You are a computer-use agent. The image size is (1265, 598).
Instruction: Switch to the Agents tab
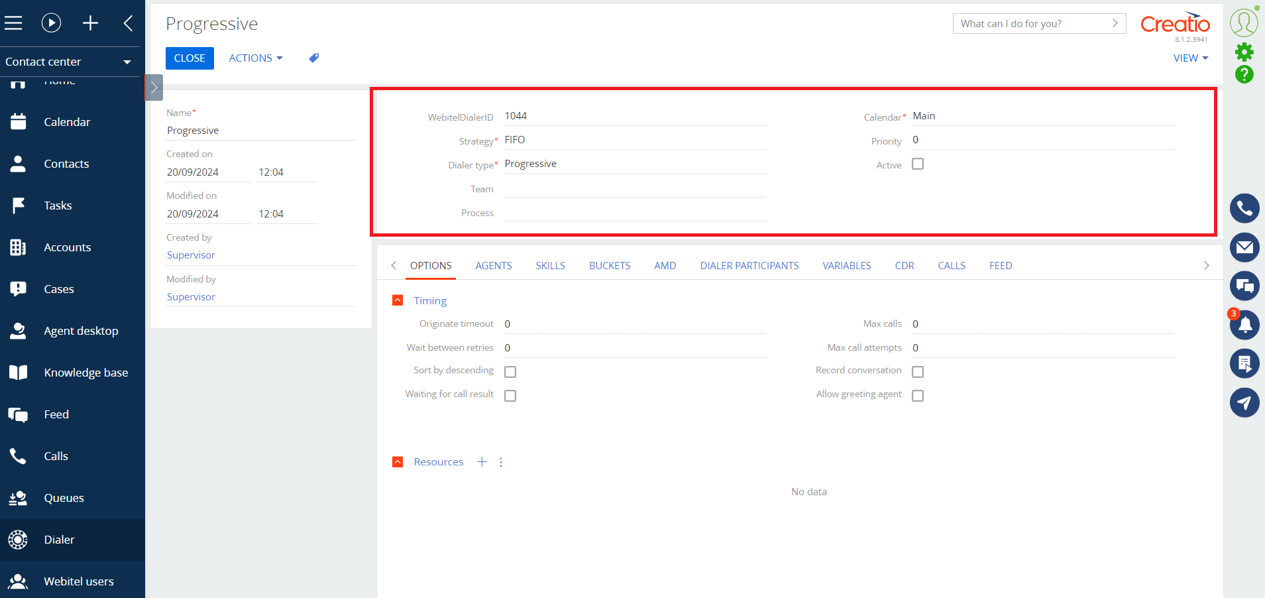tap(494, 266)
